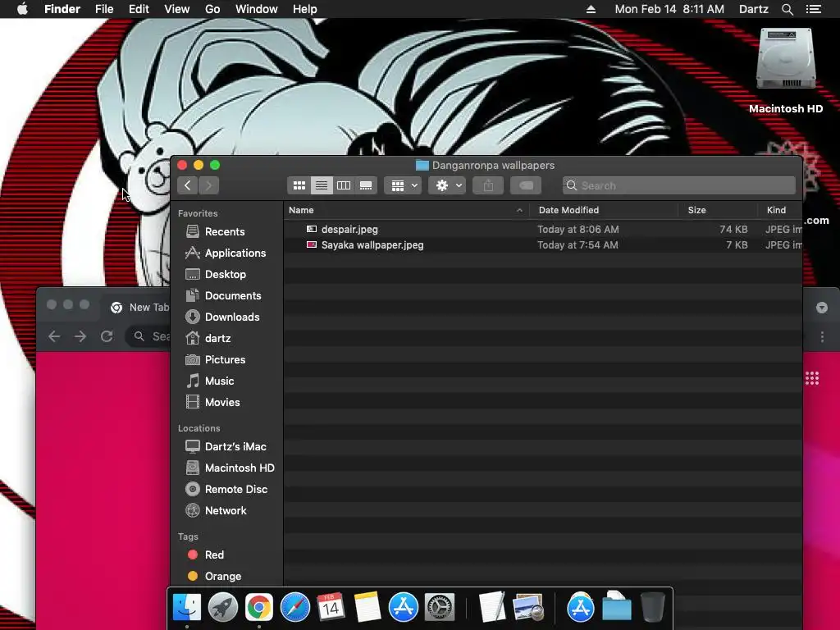Sort by Date Modified column
840x630 pixels.
click(x=604, y=210)
